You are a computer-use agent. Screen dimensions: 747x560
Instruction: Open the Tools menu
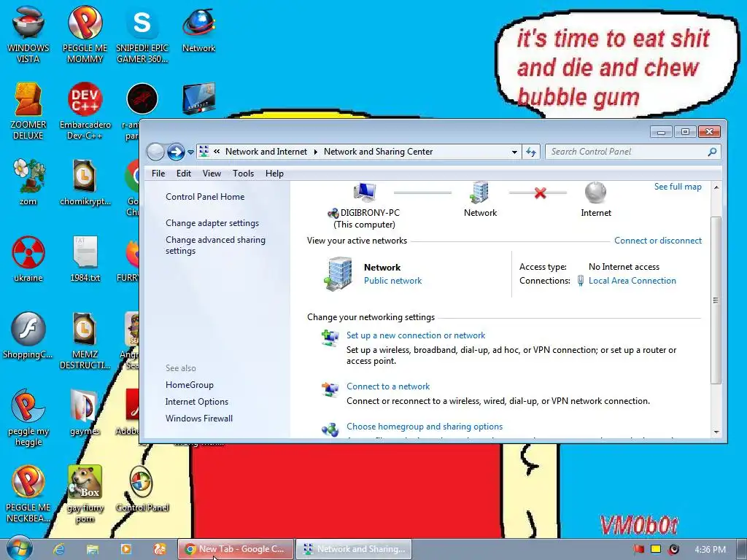[x=243, y=174]
